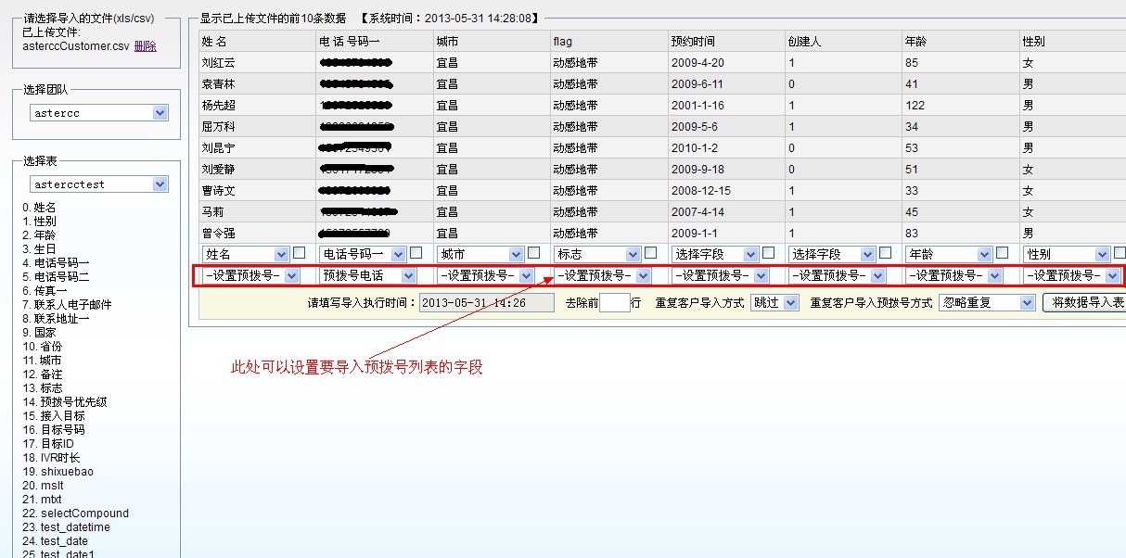
Task: Open the 跳过 duplicate import mode dropdown
Action: click(775, 302)
